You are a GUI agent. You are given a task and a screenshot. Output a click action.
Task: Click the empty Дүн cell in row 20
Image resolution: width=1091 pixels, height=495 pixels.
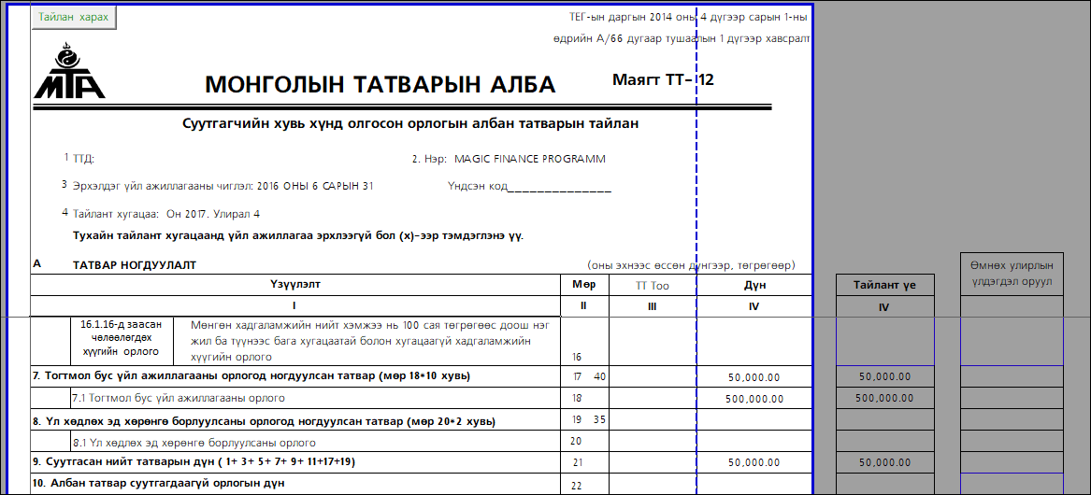point(754,441)
